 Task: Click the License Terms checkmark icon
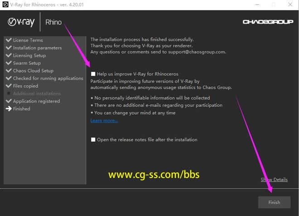coord(9,40)
